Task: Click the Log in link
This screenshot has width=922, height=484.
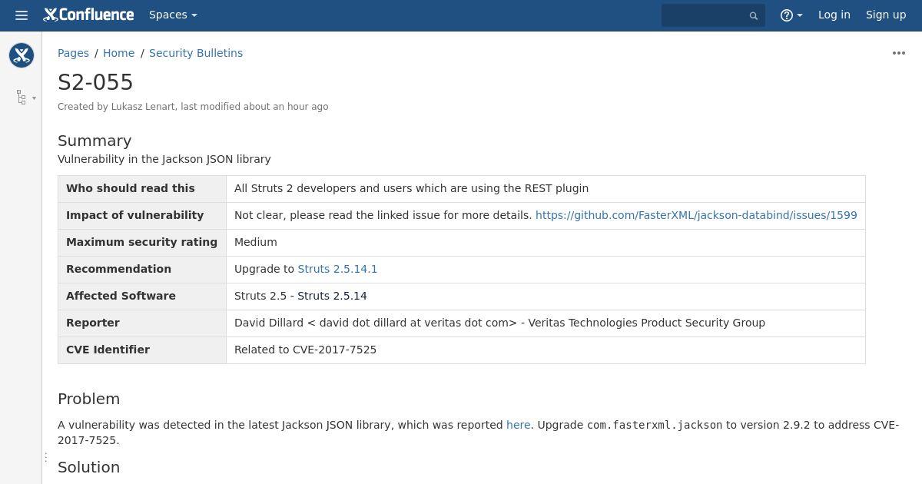Action: click(834, 15)
